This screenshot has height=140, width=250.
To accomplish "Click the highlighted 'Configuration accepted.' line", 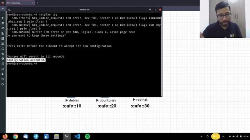I will 26,60.
